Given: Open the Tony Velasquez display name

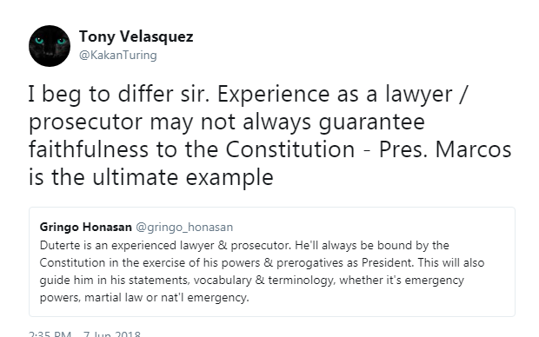Looking at the screenshot, I should click(x=136, y=36).
